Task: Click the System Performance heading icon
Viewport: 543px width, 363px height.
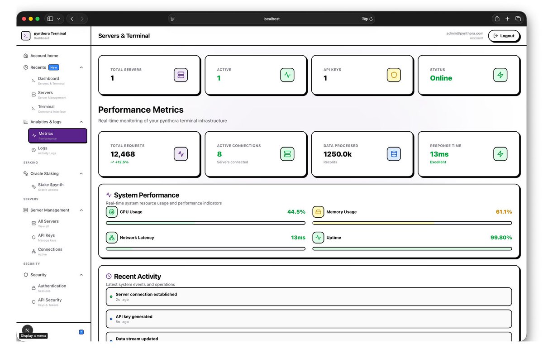Action: [109, 195]
